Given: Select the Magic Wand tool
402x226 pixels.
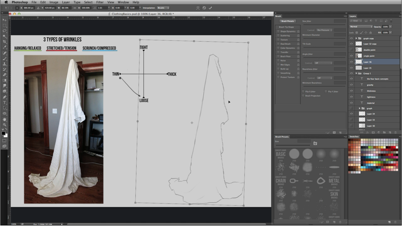Looking at the screenshot, I should (x=4, y=36).
